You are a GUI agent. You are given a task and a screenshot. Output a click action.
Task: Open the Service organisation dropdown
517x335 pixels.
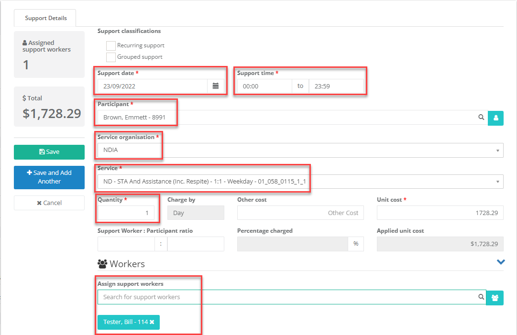click(x=300, y=150)
